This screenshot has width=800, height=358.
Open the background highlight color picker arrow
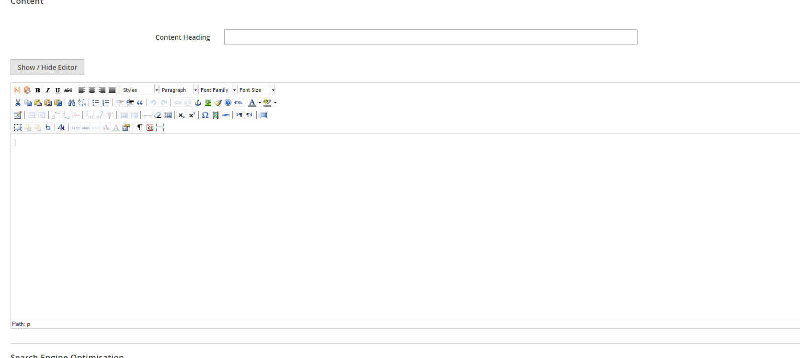275,102
